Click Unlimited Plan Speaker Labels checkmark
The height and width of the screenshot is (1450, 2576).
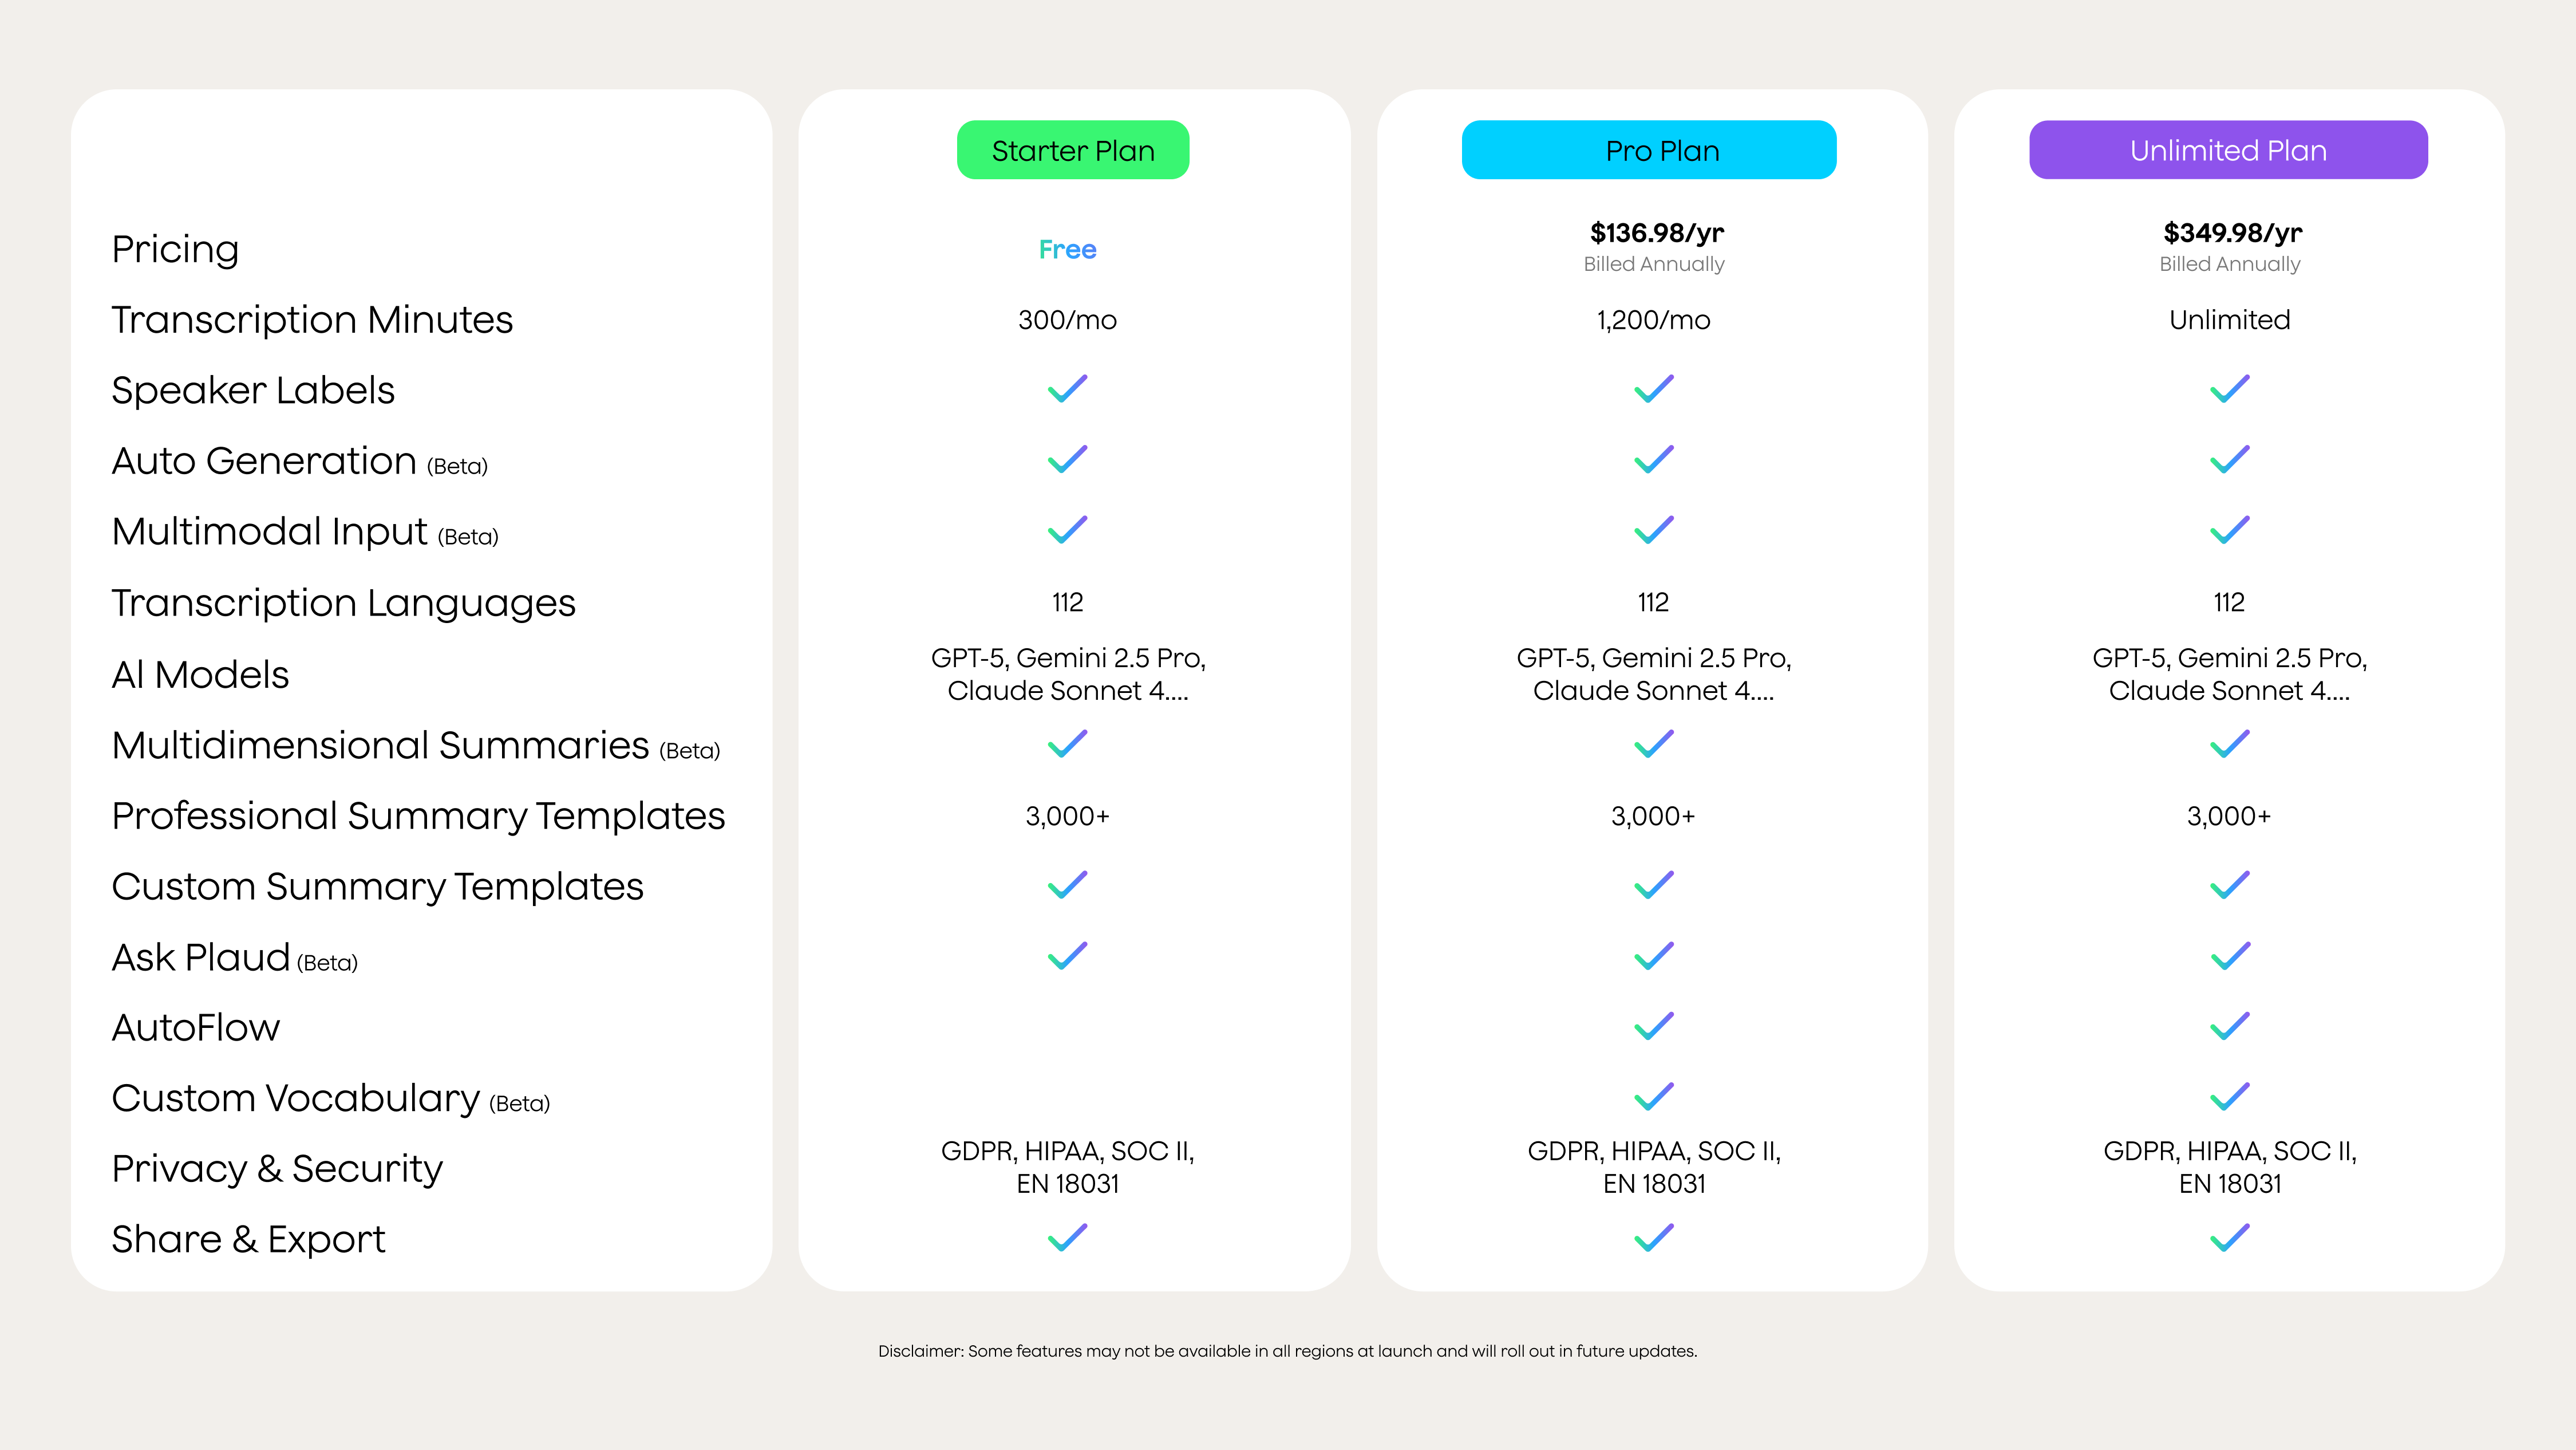coord(2229,389)
